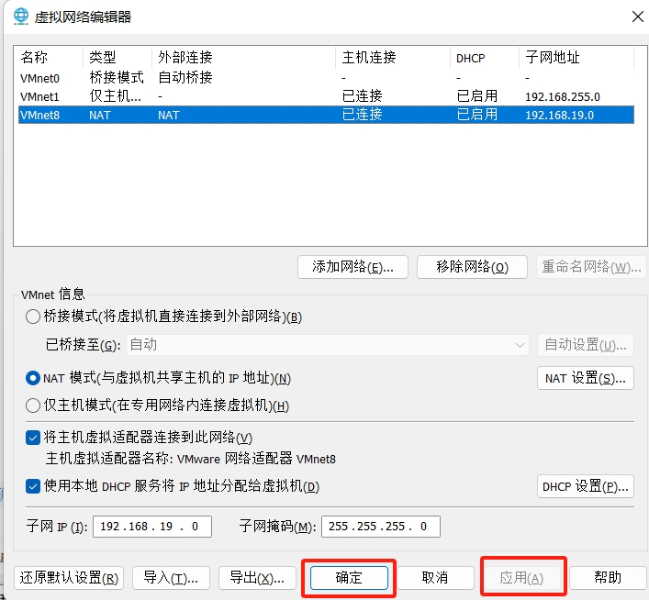Select the VMnet0 row in the list
The height and width of the screenshot is (600, 649).
click(326, 78)
